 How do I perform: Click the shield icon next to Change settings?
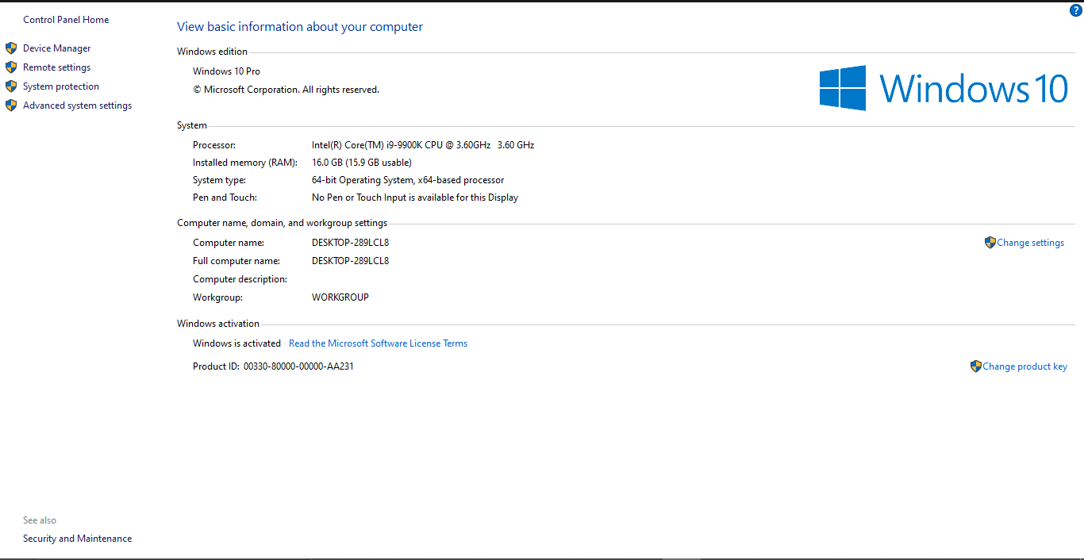point(990,243)
